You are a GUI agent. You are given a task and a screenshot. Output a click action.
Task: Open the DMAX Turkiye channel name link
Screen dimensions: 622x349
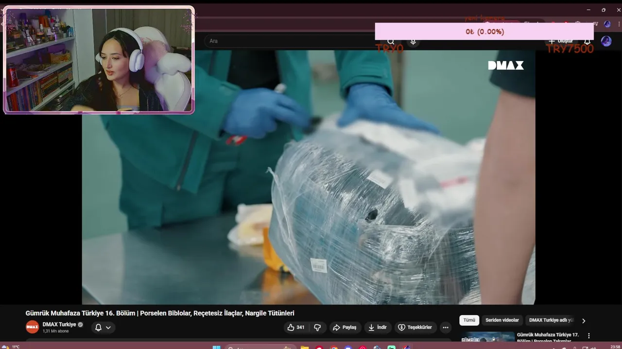[x=59, y=324]
